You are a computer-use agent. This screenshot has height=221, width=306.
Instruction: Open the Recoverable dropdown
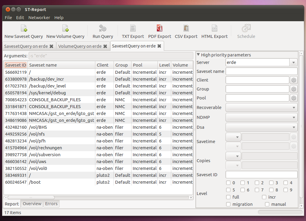click(261, 108)
